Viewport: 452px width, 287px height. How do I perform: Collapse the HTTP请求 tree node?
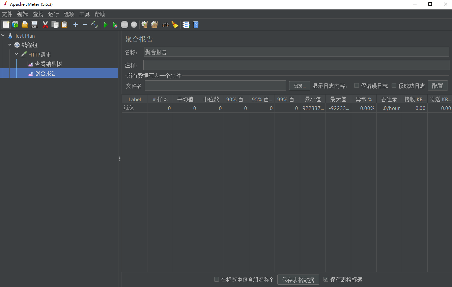pyautogui.click(x=17, y=55)
